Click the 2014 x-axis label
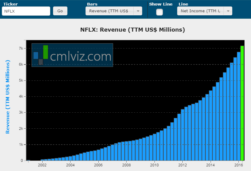This screenshot has width=251, height=171. pyautogui.click(x=211, y=165)
